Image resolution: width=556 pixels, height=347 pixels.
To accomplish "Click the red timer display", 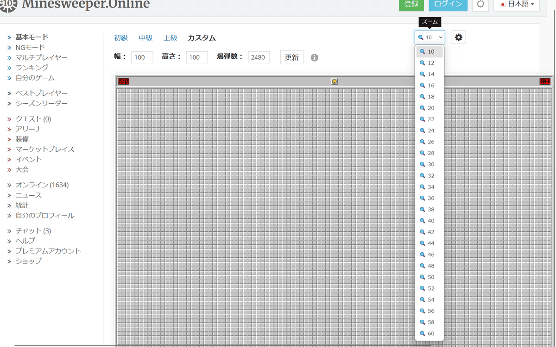I will pos(545,81).
